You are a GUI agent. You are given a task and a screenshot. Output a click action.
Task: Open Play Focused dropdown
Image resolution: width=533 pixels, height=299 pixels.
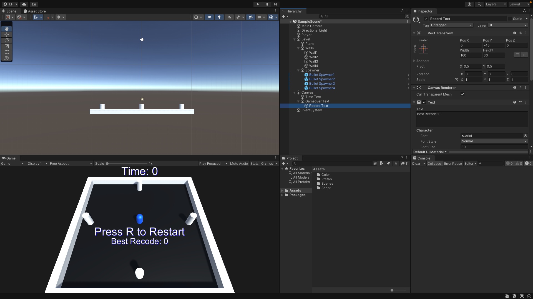[x=213, y=164]
